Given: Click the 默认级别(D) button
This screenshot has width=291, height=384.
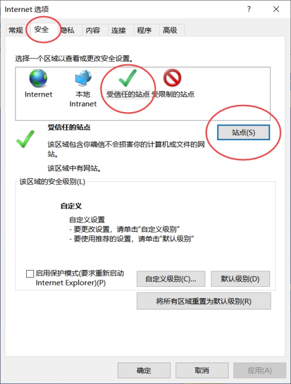Looking at the screenshot, I should tap(240, 278).
